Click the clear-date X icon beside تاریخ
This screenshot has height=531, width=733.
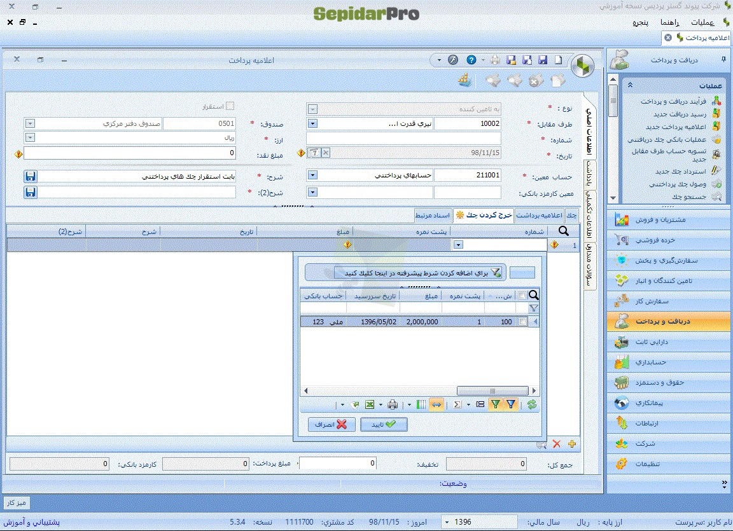point(326,152)
